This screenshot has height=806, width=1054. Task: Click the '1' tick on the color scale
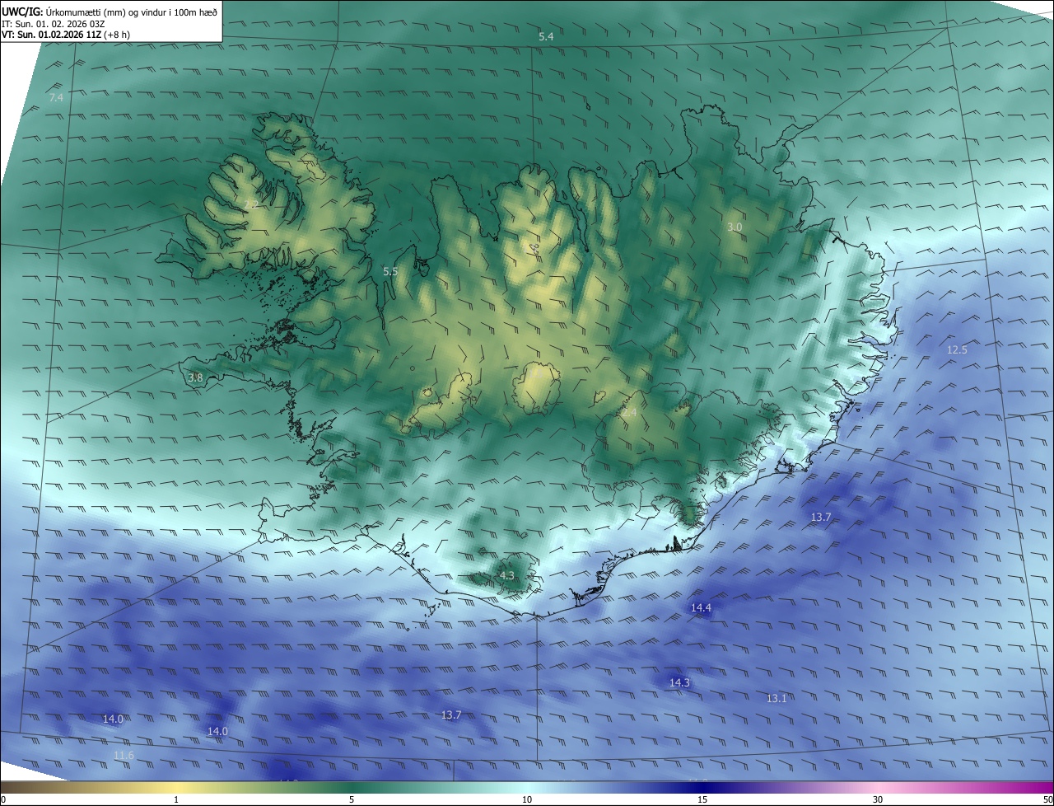coord(176,799)
